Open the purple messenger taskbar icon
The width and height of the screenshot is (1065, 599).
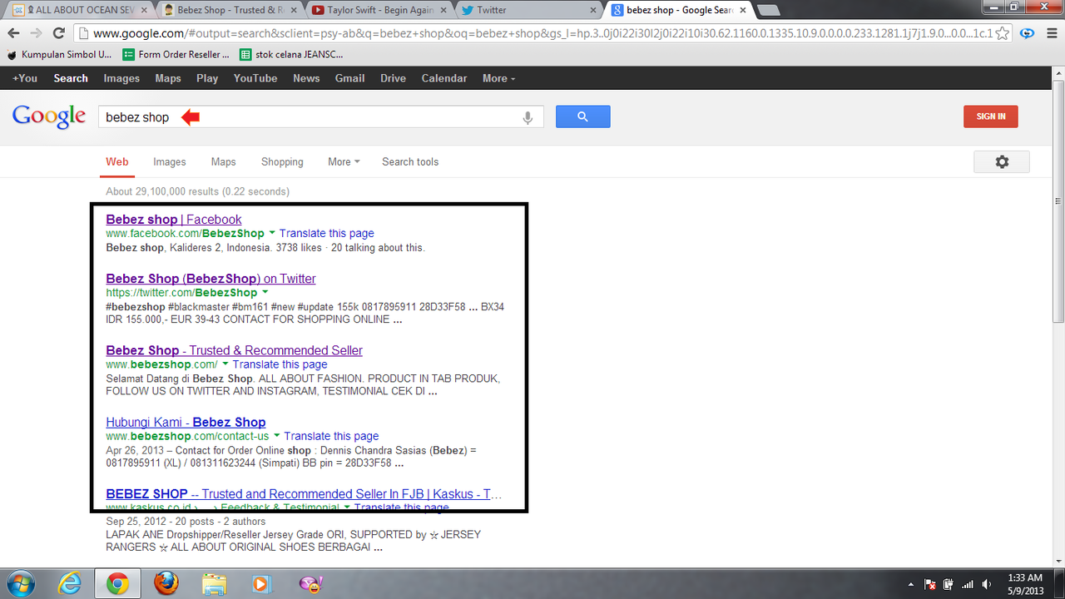click(x=310, y=584)
